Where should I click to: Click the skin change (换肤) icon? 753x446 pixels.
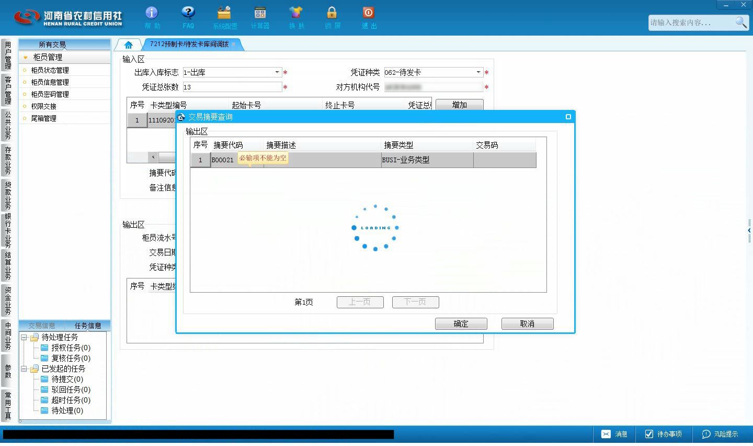click(296, 13)
